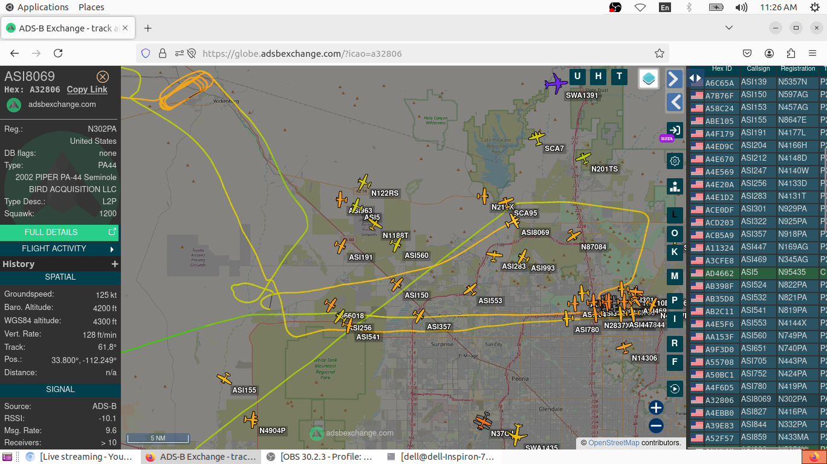Select the N14306 aircraft icon
This screenshot has height=464, width=827.
click(x=624, y=347)
